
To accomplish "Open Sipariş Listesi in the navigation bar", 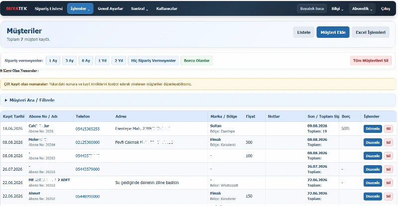I will [48, 8].
